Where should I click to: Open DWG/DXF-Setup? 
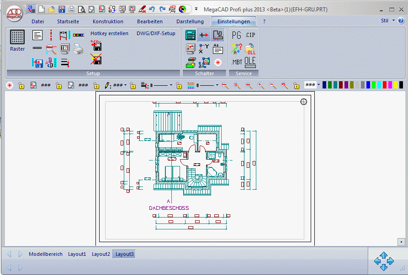pyautogui.click(x=156, y=33)
